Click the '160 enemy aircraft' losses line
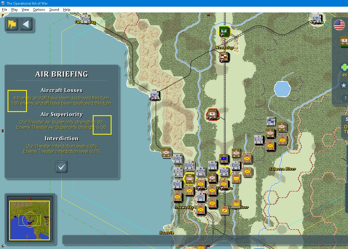 (62, 103)
